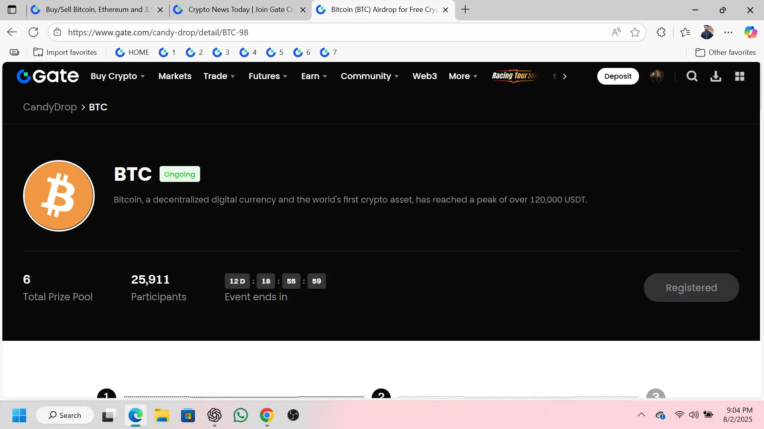The image size is (764, 429).
Task: Click the Deposit button
Action: [618, 76]
